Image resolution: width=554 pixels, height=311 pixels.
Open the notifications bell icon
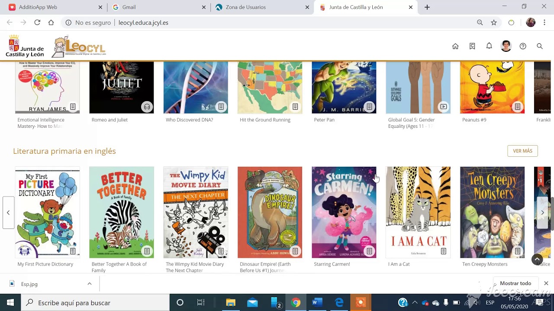pyautogui.click(x=489, y=46)
